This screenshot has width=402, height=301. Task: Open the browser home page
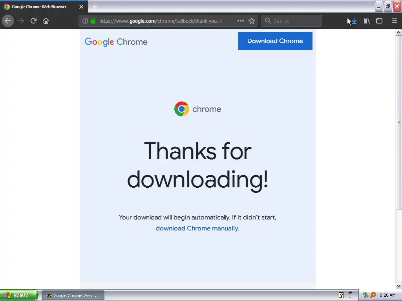click(x=46, y=21)
